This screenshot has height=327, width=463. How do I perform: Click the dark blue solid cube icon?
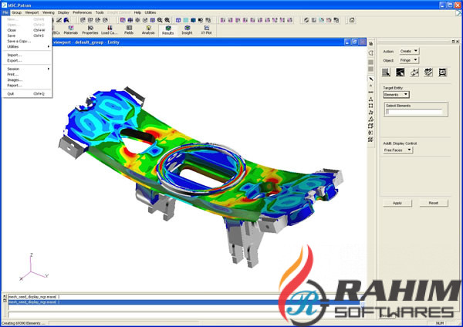coord(193,20)
